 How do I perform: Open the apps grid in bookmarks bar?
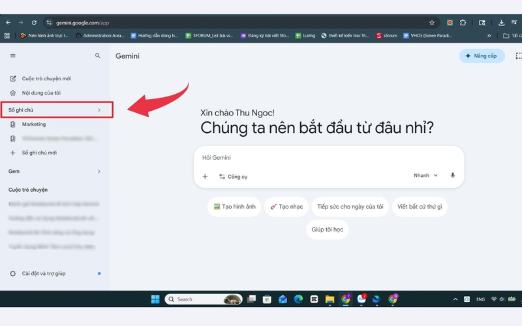pos(7,36)
